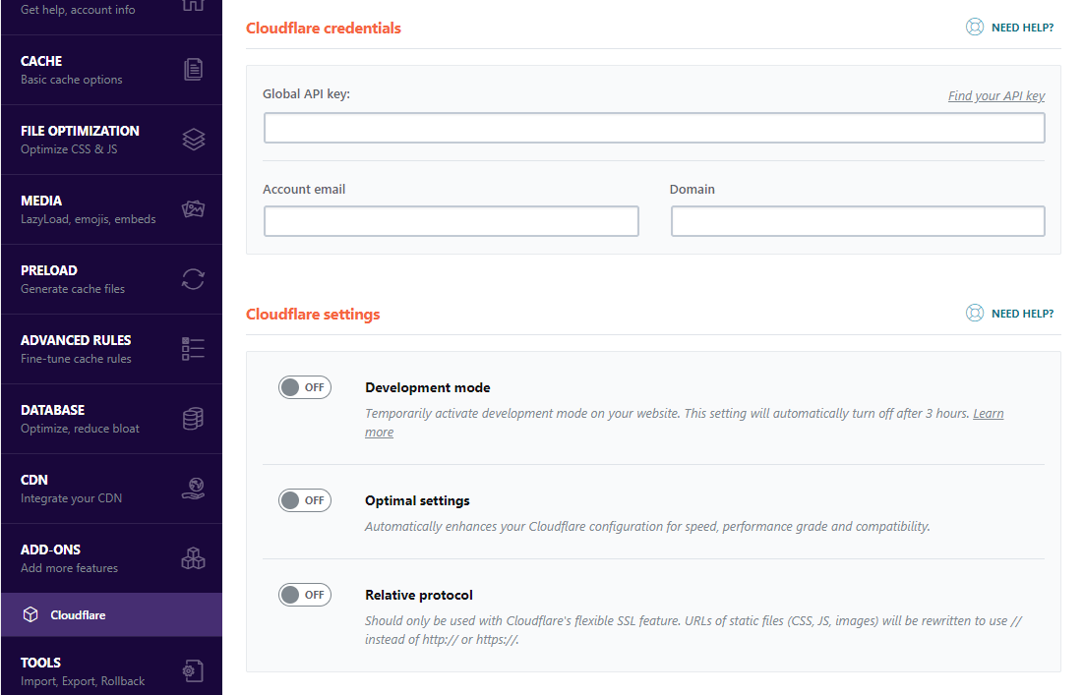Click the 'Optimal settings' label

417,501
